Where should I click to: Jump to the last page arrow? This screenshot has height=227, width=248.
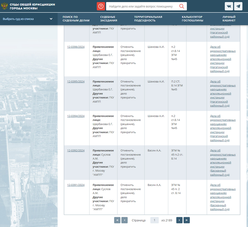click(187, 220)
